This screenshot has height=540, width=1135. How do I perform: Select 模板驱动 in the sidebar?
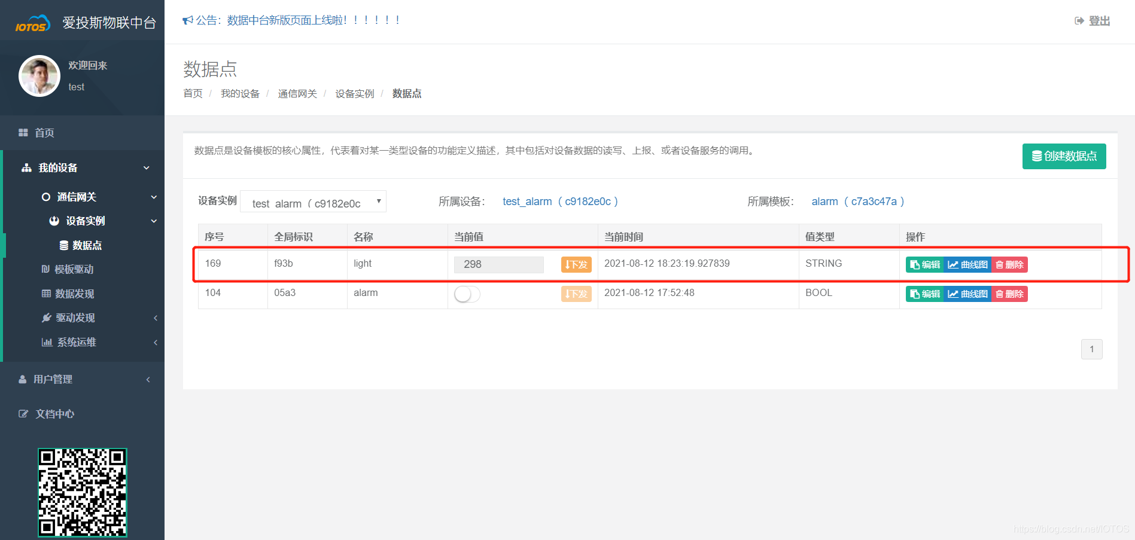coord(74,269)
